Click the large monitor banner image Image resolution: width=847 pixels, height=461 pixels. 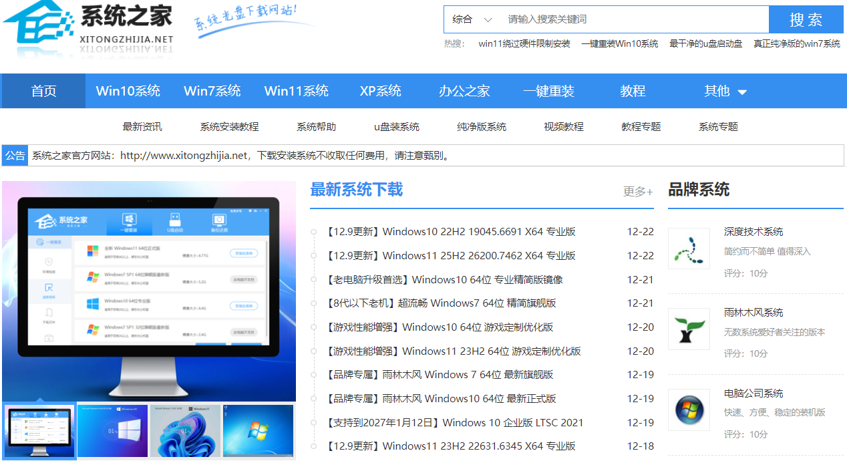click(148, 291)
